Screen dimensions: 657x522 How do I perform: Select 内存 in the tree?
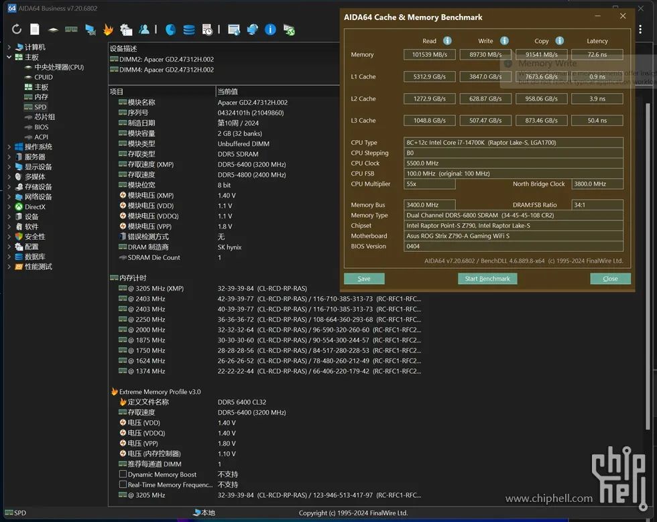click(x=41, y=96)
